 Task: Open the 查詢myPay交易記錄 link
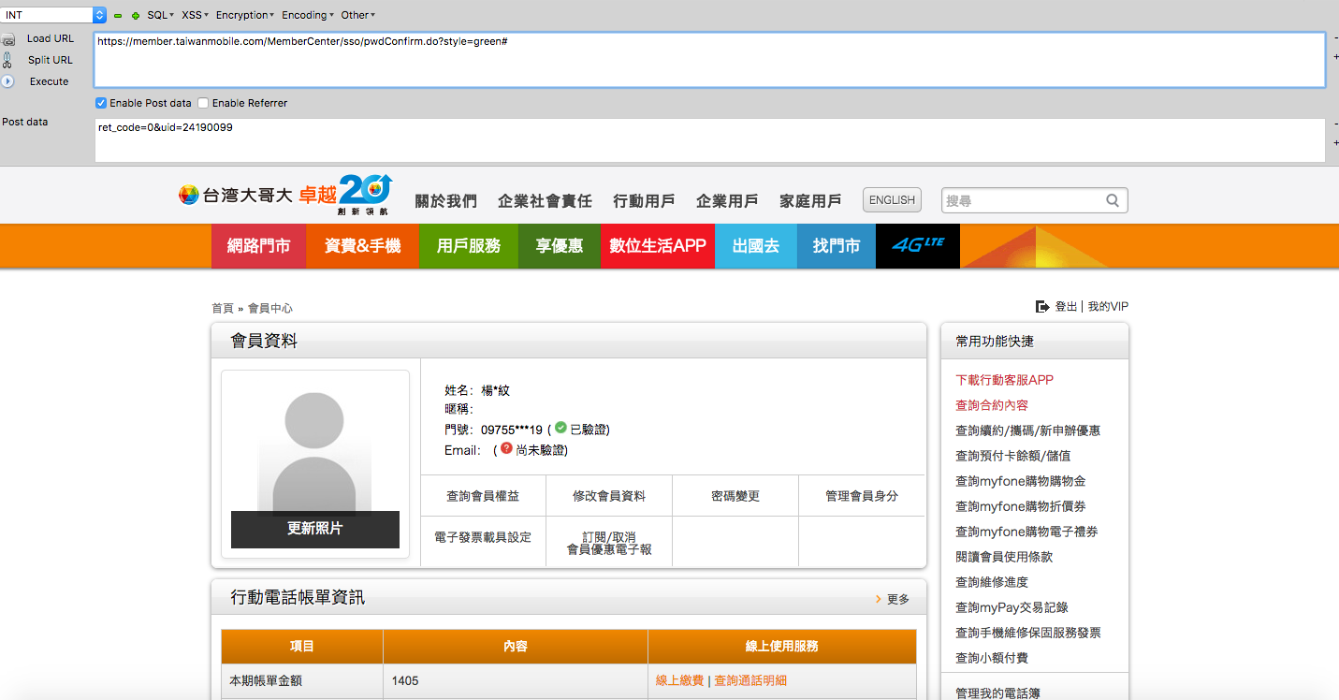pos(1012,607)
